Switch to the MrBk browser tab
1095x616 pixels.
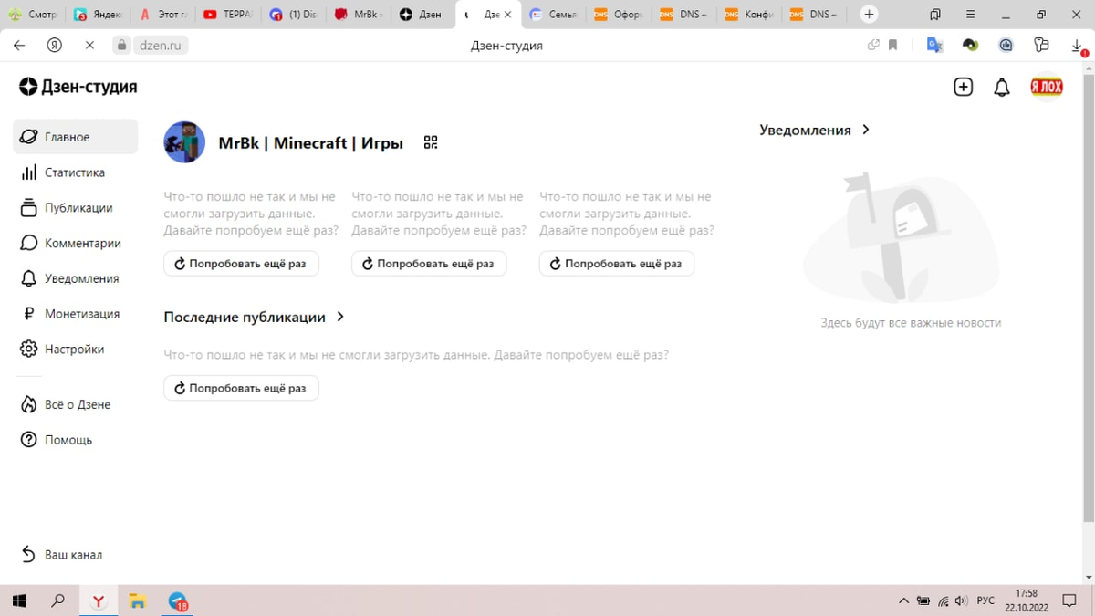(360, 15)
